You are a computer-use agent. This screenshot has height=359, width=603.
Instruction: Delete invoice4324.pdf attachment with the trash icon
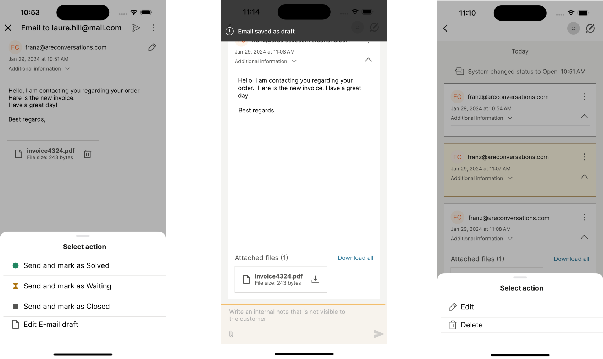point(88,154)
